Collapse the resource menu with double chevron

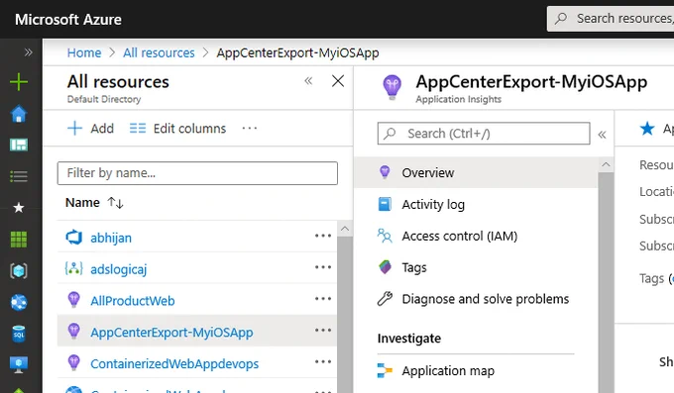[x=602, y=135]
